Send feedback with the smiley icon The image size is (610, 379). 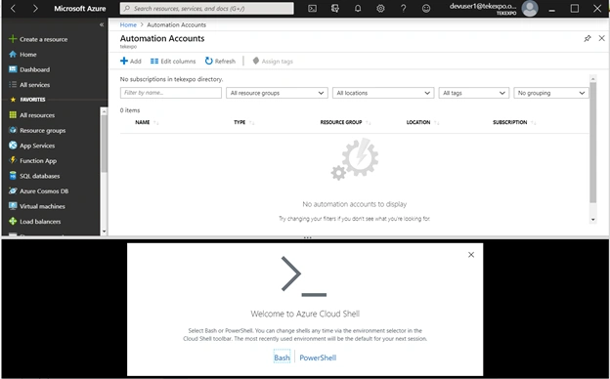pos(426,9)
